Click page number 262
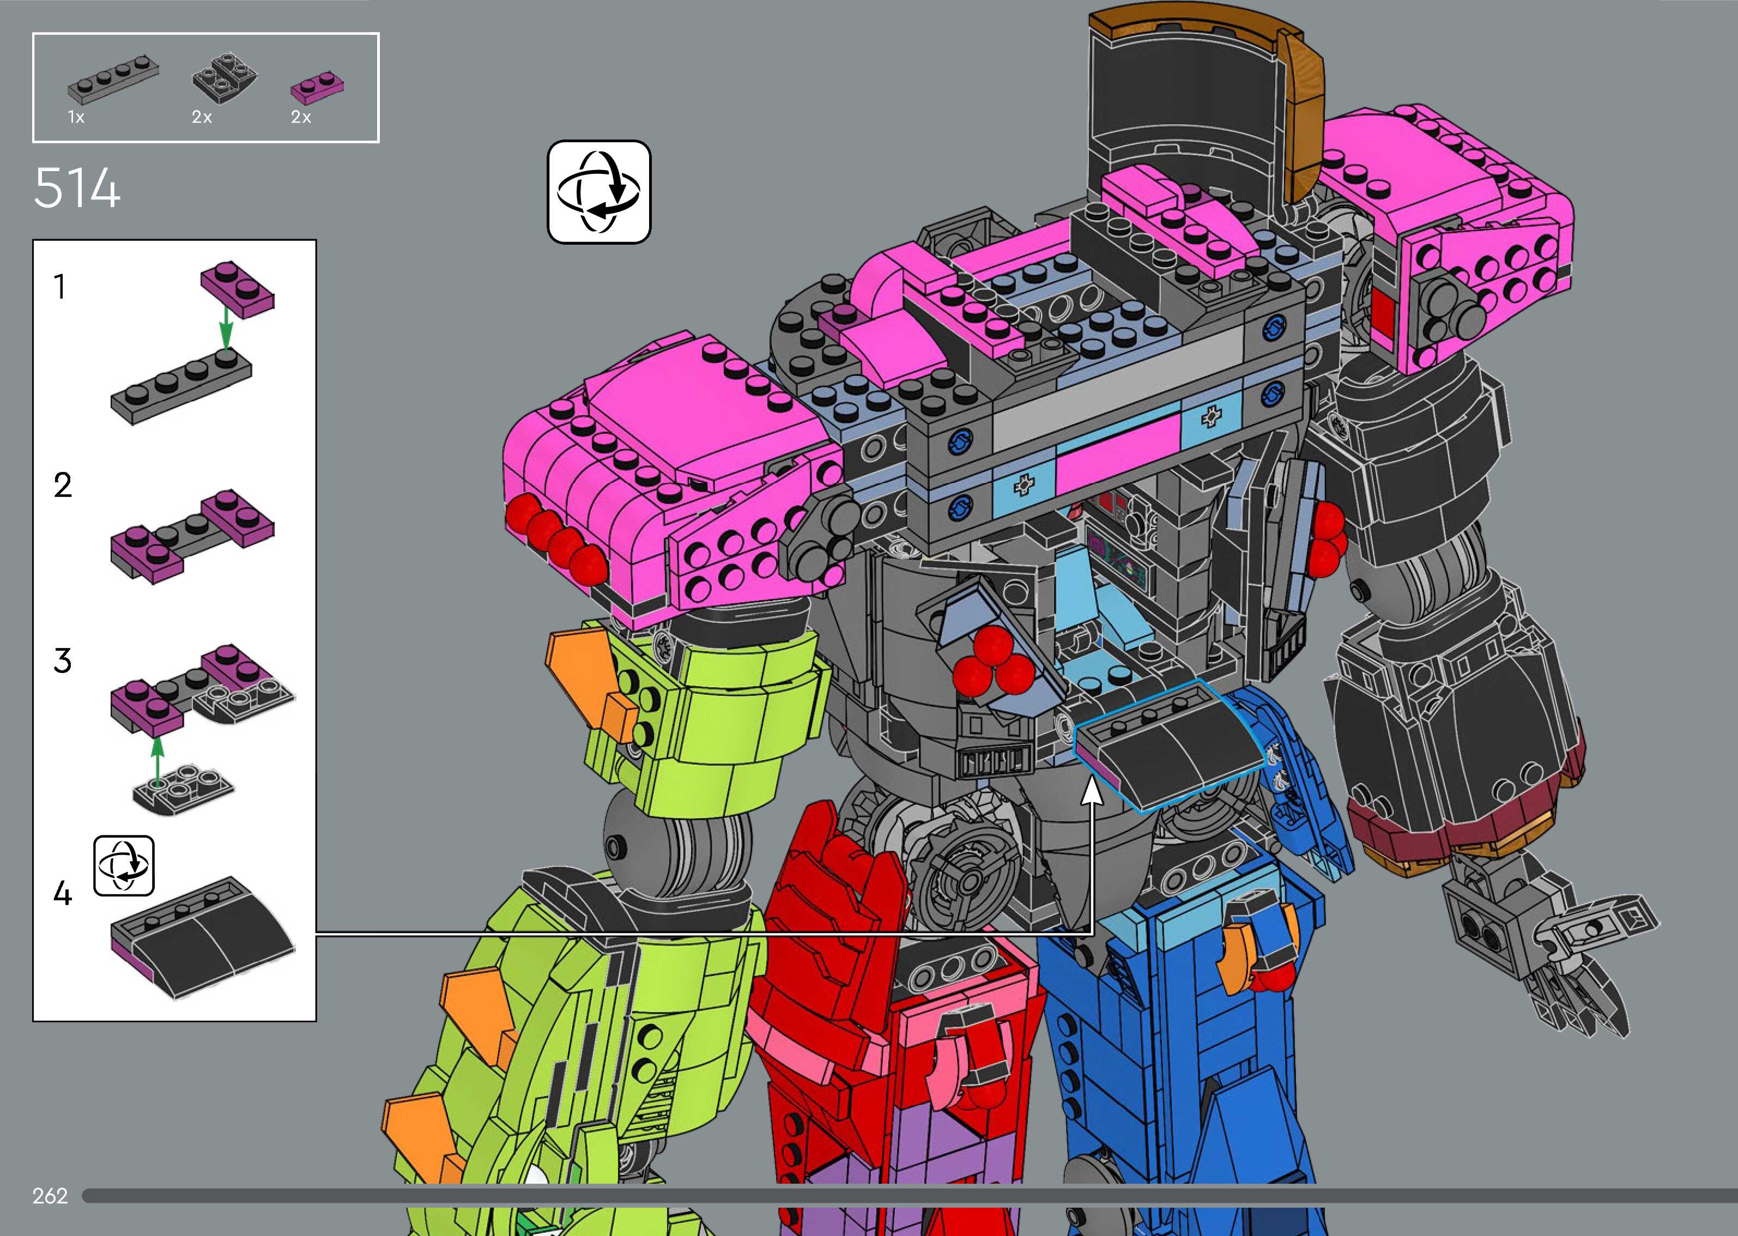 click(x=50, y=1196)
